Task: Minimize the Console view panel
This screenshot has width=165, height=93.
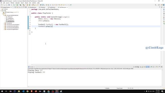Action: pos(160,67)
